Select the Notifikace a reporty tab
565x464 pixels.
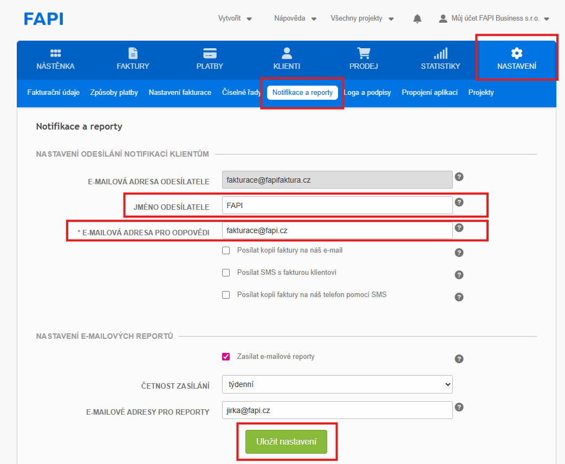(302, 92)
